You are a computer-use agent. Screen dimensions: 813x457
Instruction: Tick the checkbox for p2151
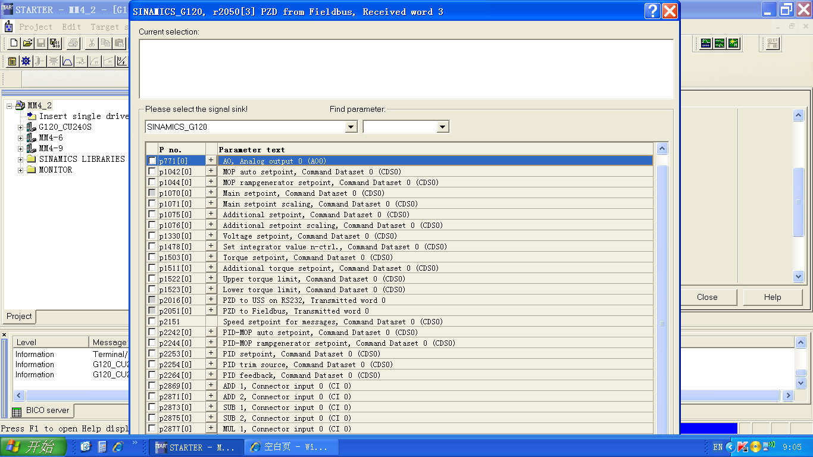(152, 321)
